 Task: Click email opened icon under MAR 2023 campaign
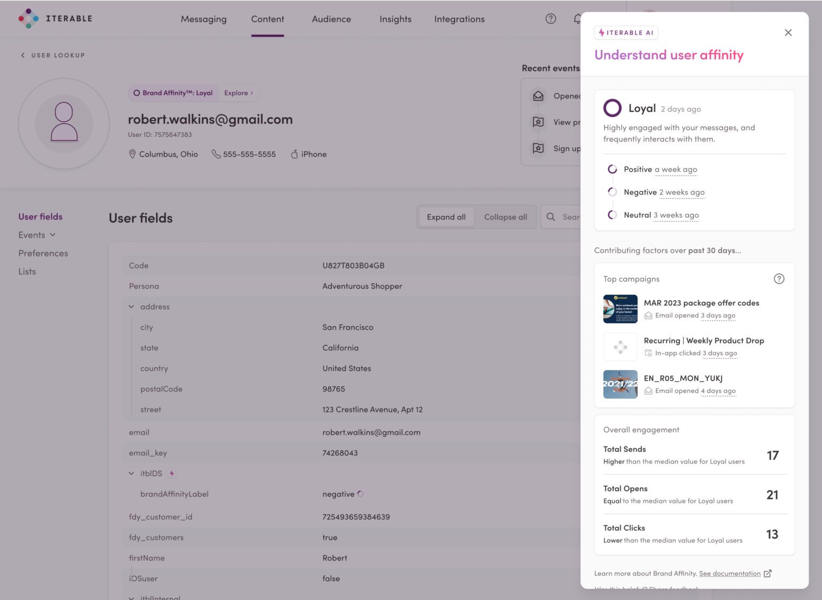[648, 316]
